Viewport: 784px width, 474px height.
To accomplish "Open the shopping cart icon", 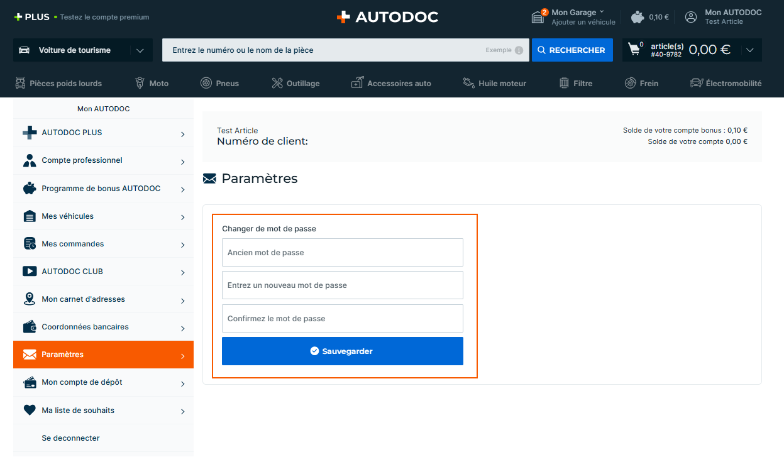I will pyautogui.click(x=634, y=50).
